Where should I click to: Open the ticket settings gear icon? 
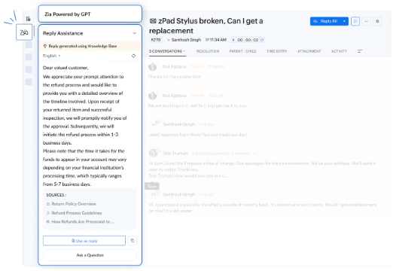point(377,21)
